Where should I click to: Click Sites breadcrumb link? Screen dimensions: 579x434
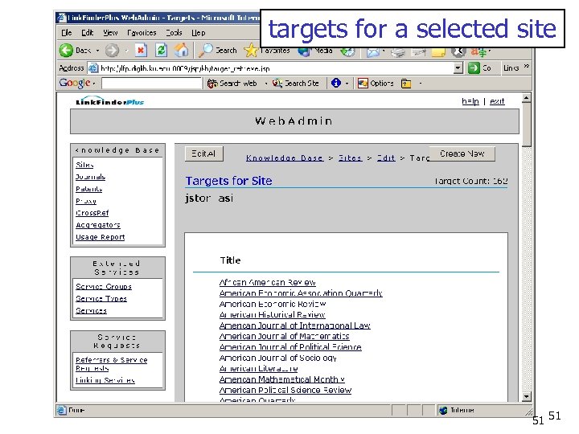click(350, 158)
